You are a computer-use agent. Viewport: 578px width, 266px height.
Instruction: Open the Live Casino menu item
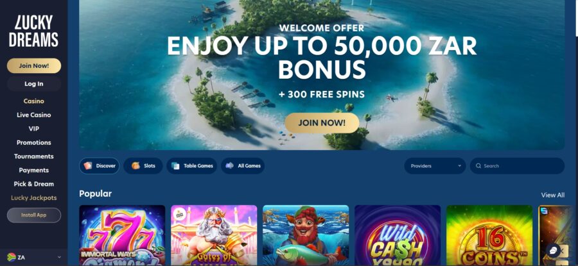pyautogui.click(x=34, y=115)
